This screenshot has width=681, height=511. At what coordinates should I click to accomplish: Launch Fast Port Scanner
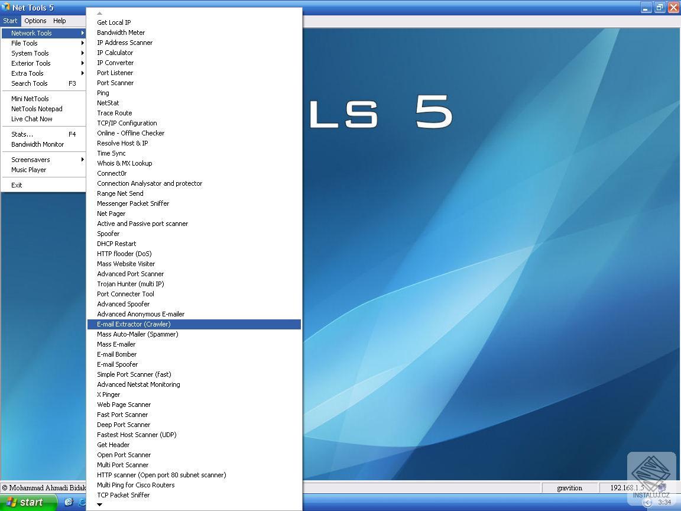(x=194, y=415)
